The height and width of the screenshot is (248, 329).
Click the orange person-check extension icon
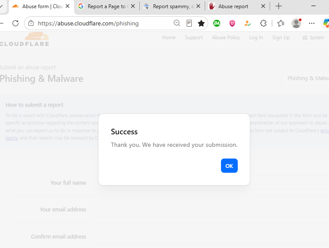tap(248, 23)
